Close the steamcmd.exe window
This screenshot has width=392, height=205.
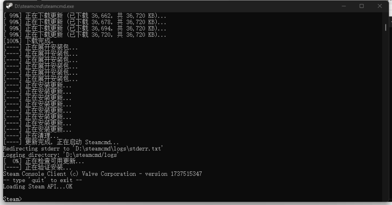tap(380, 6)
